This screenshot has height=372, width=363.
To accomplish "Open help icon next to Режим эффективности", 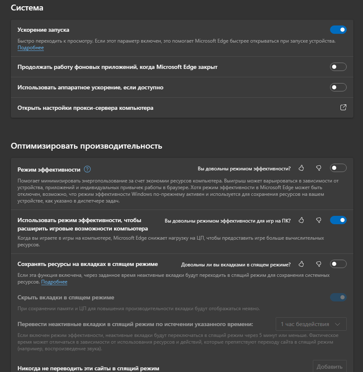I will (x=87, y=170).
